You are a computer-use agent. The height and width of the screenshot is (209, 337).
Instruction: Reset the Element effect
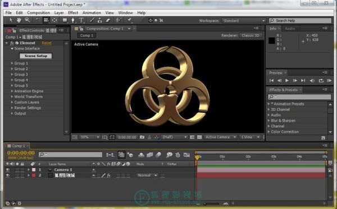47,43
